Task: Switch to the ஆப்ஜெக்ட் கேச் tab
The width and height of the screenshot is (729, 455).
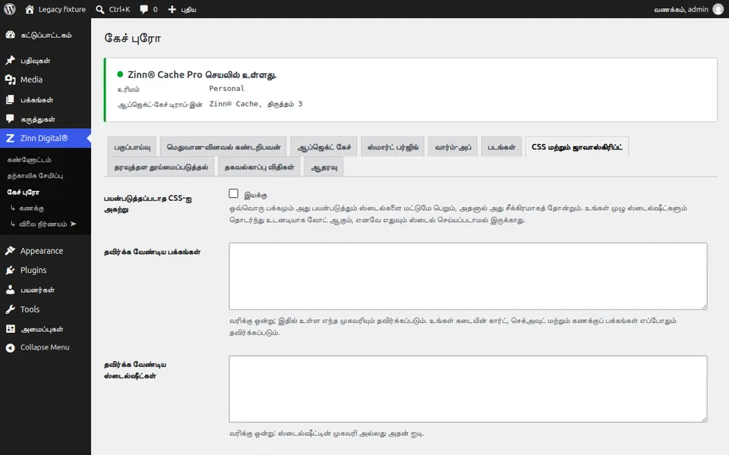Action: [324, 147]
